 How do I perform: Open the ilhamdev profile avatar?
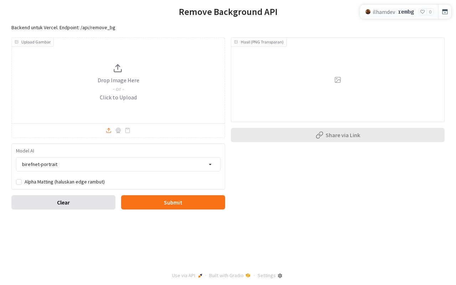[x=368, y=12]
